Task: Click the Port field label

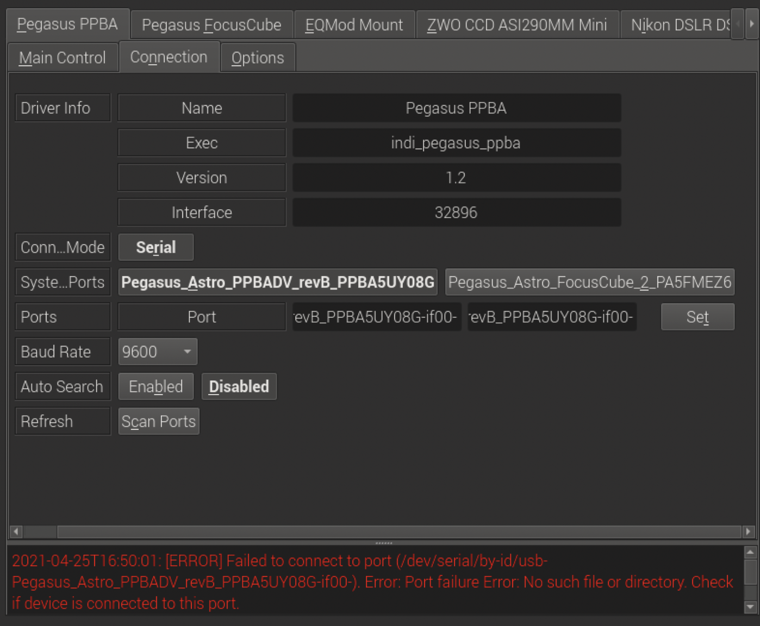Action: (x=202, y=317)
